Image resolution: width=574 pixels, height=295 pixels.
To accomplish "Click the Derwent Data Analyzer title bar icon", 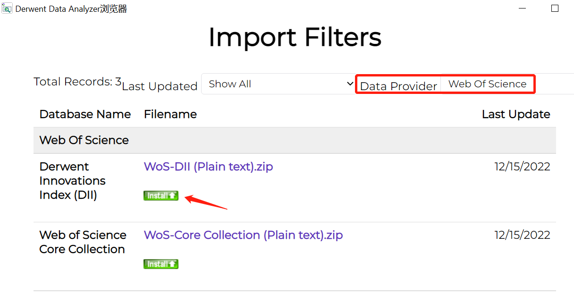I will [7, 8].
